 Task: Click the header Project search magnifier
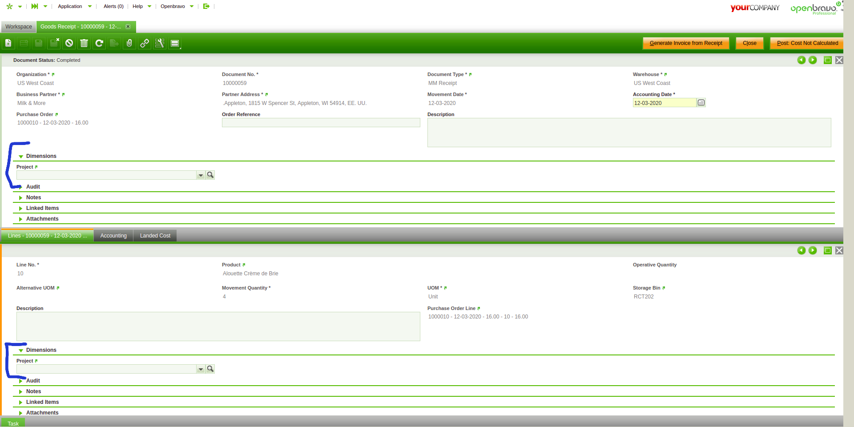click(x=210, y=175)
